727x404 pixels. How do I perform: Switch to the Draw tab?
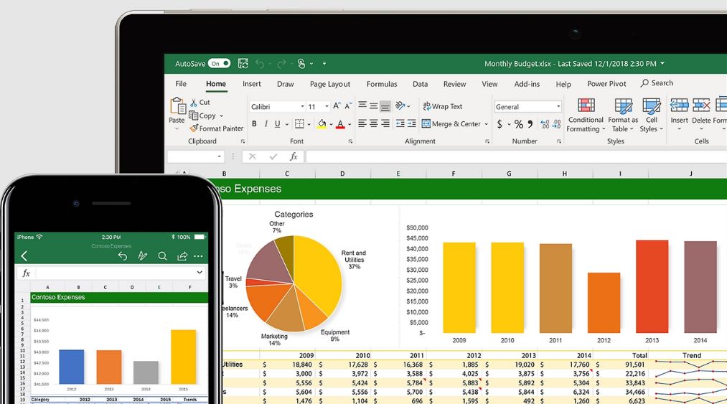tap(285, 84)
